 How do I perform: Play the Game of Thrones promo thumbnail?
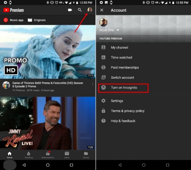point(48,52)
